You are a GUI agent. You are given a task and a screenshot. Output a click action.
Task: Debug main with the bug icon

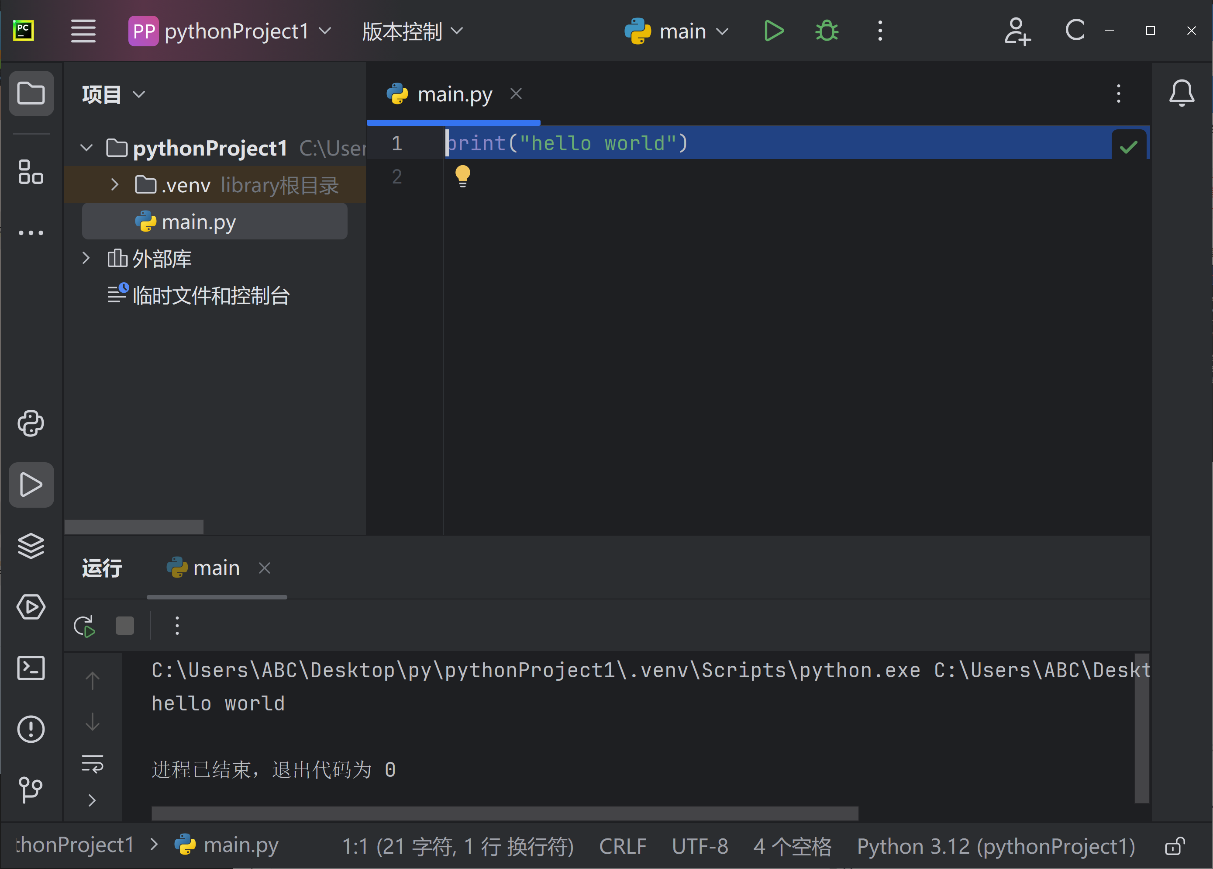click(826, 31)
